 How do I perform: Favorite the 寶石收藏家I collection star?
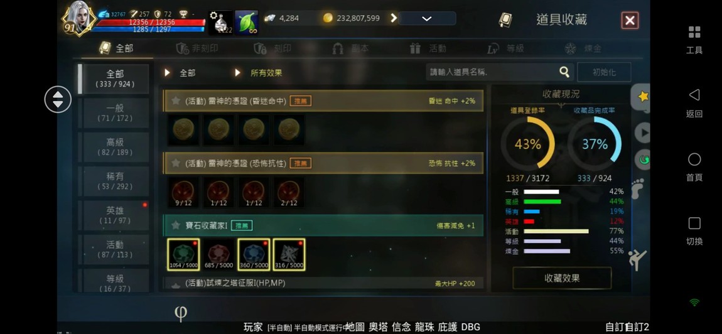pyautogui.click(x=175, y=225)
